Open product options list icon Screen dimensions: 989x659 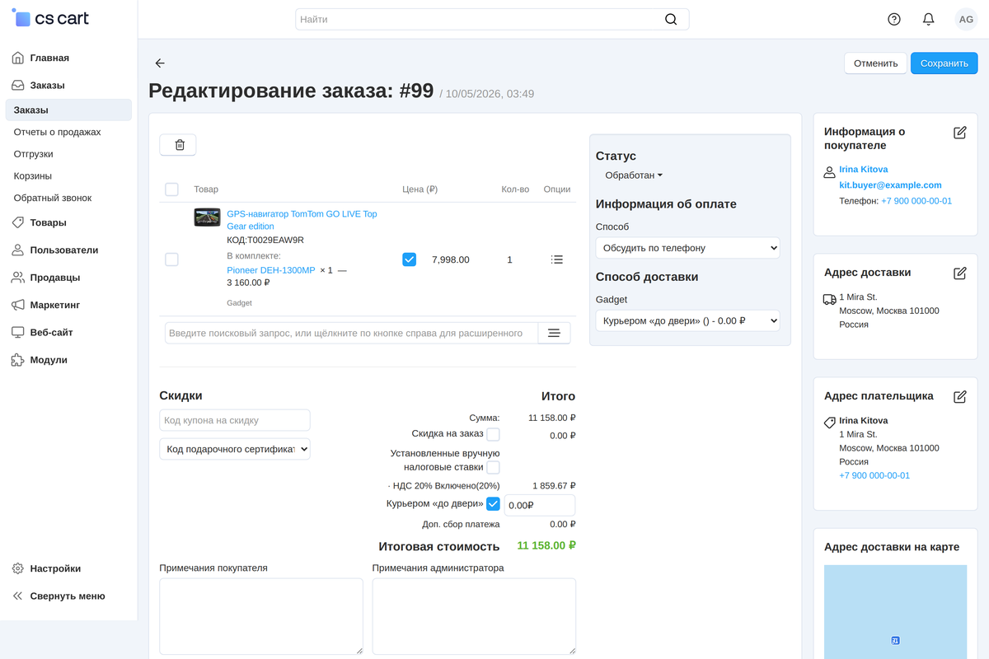557,259
